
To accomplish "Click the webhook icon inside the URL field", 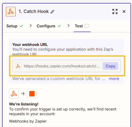I will point(18,66).
